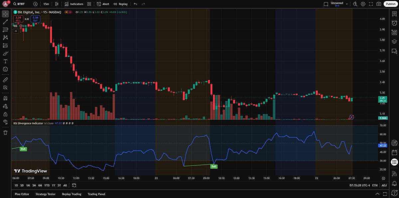Viewport: 399px width, 198px height.
Task: Select the 5D date range
Action: [22, 185]
